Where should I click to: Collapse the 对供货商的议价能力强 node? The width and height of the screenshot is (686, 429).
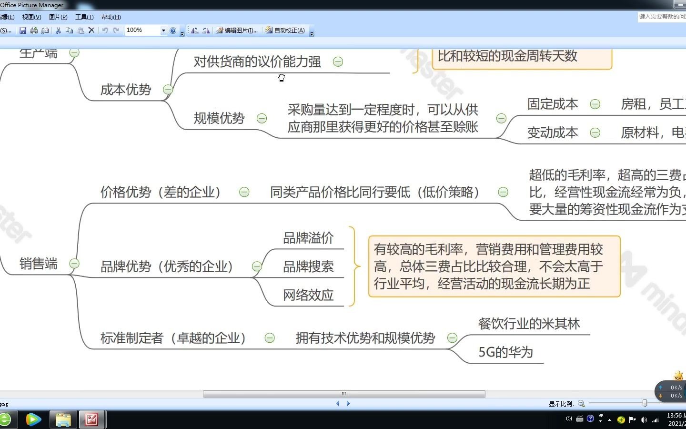338,61
